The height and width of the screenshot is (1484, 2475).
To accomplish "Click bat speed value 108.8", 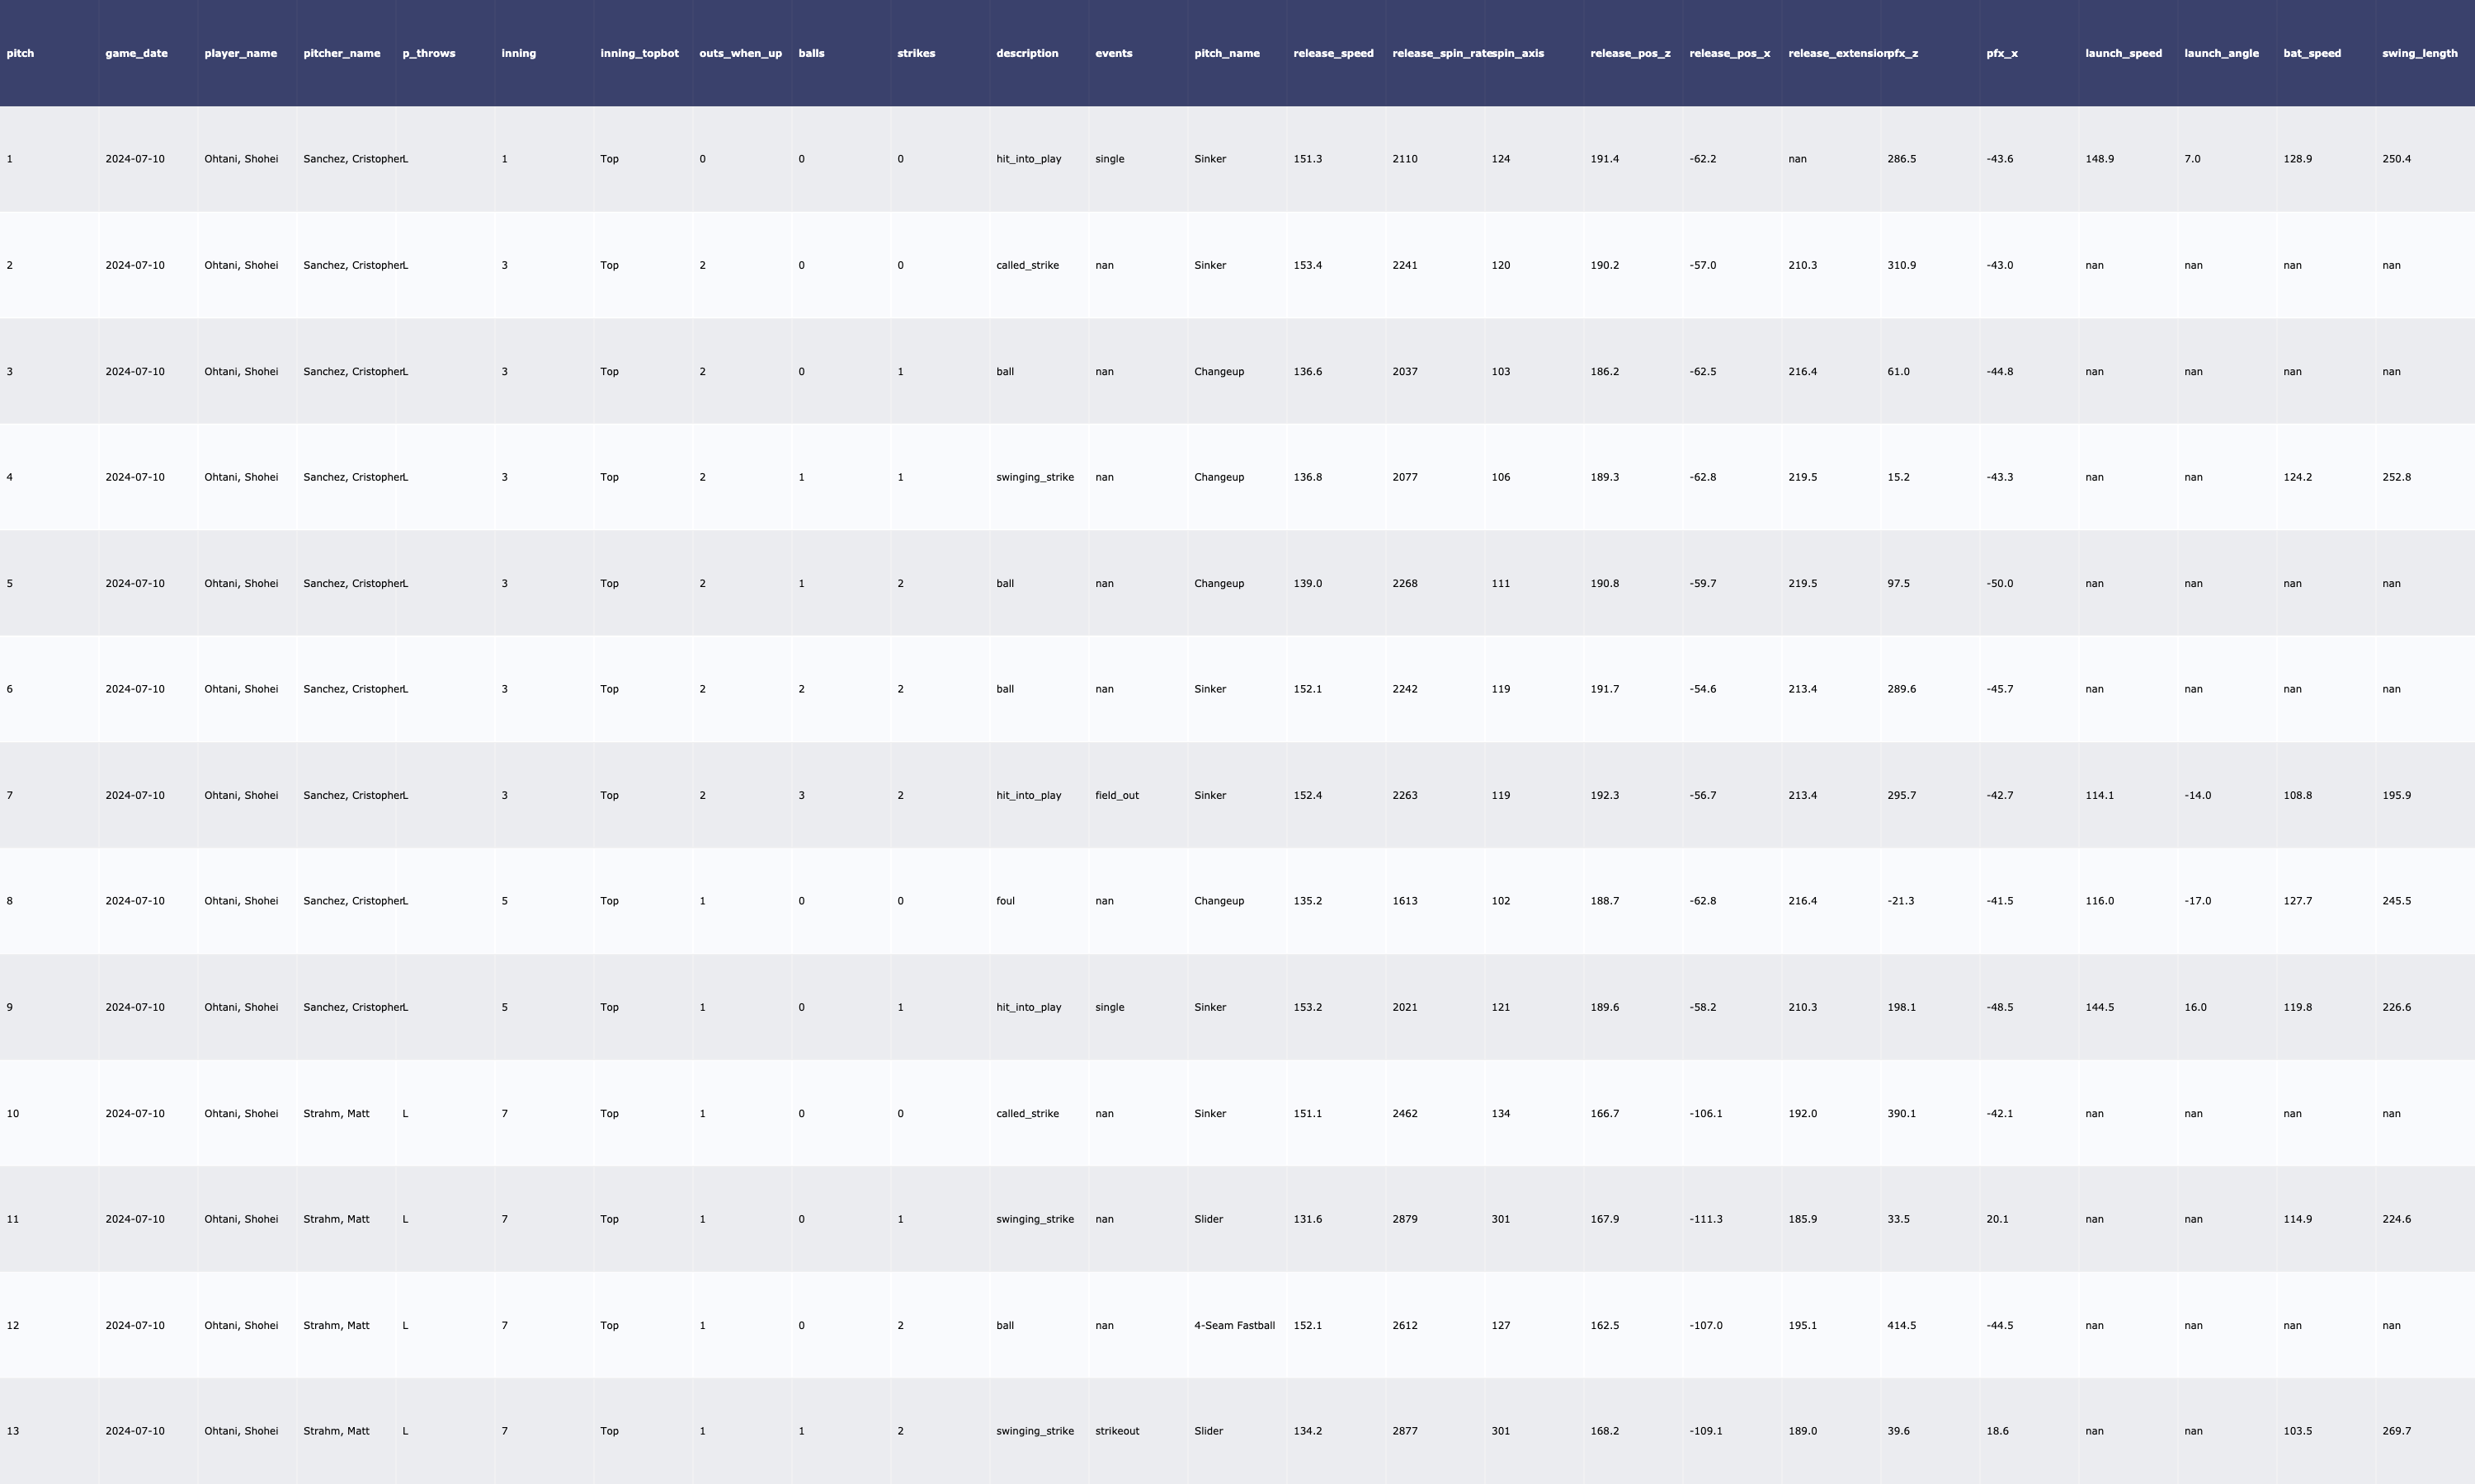I will coord(2297,795).
